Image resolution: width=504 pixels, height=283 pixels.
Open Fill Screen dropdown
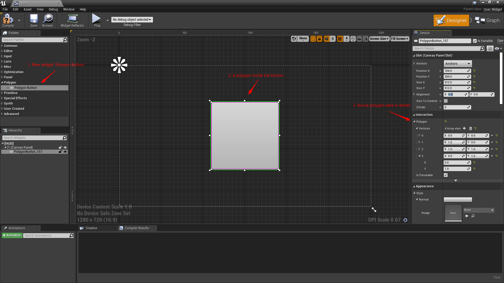pos(400,39)
